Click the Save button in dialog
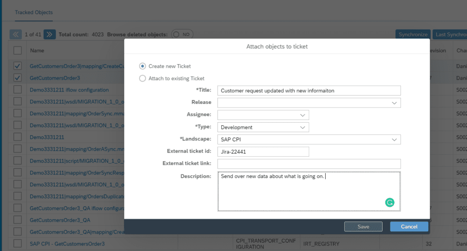Viewport: 467px width, 251px height. [x=363, y=226]
